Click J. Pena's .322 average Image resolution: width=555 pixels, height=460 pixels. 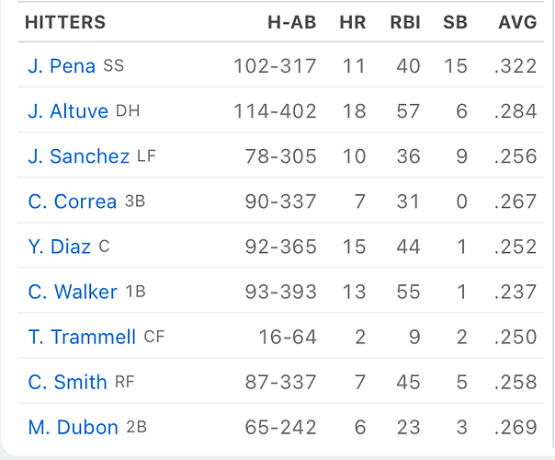pos(515,66)
